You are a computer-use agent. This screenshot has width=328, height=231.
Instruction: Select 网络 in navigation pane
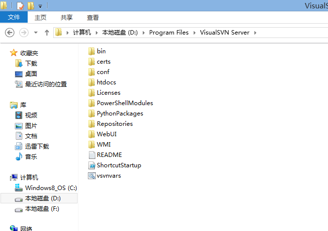click(x=26, y=229)
